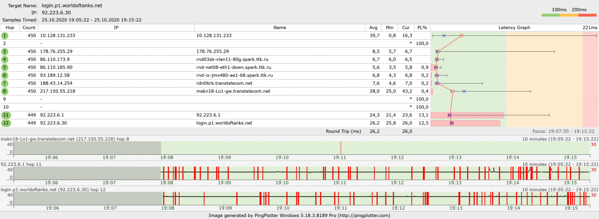Click the green 100ms legend swatch
599x219 pixels.
551,16
